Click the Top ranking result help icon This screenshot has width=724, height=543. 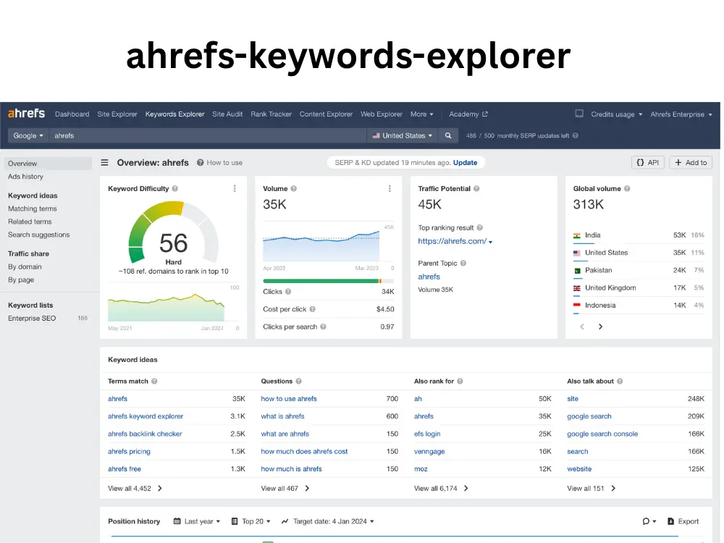[x=480, y=227]
